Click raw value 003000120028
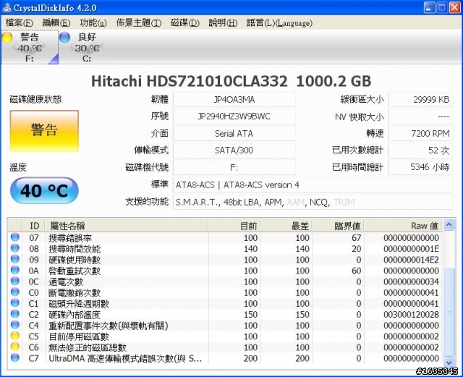463x377 pixels. [x=411, y=314]
